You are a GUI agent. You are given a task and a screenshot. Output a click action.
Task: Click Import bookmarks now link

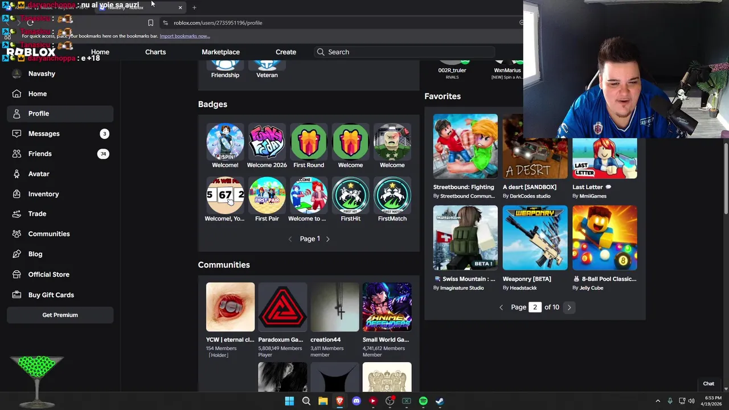point(185,36)
